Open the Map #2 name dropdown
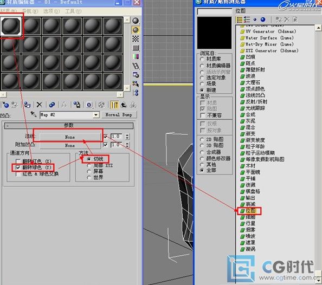322x285 pixels. [96, 114]
